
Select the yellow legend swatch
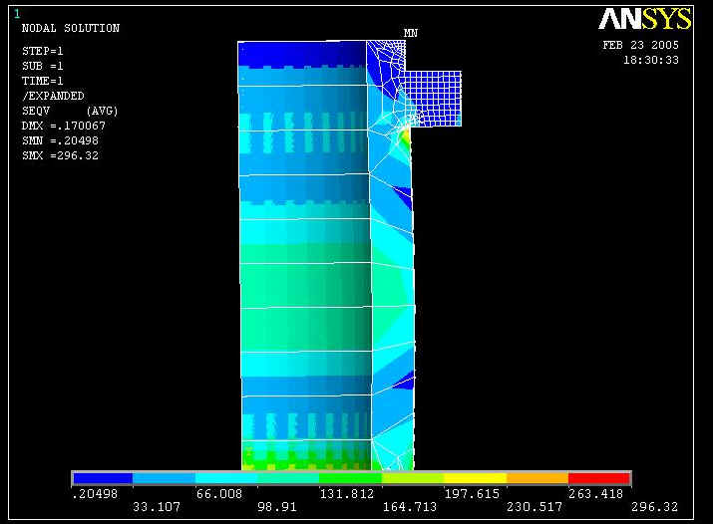(475, 478)
